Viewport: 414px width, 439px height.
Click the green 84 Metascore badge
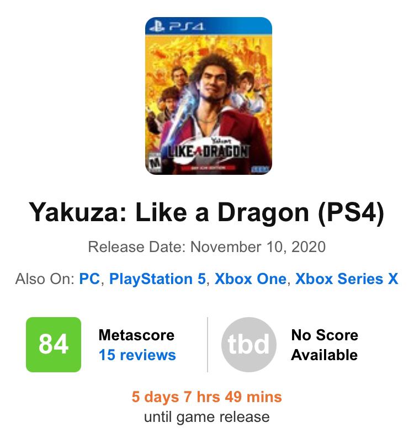point(54,345)
